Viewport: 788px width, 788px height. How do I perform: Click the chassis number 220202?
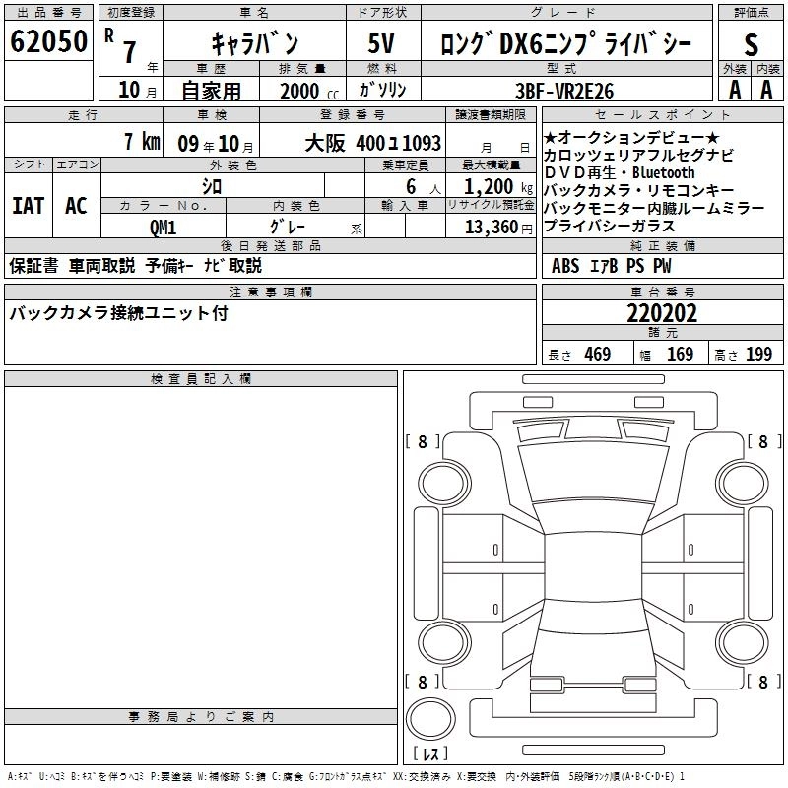(x=662, y=313)
